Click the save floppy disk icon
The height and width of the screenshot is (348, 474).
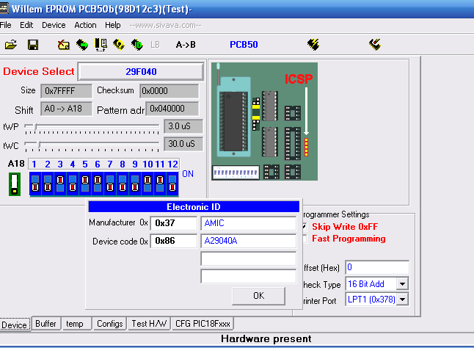(33, 45)
